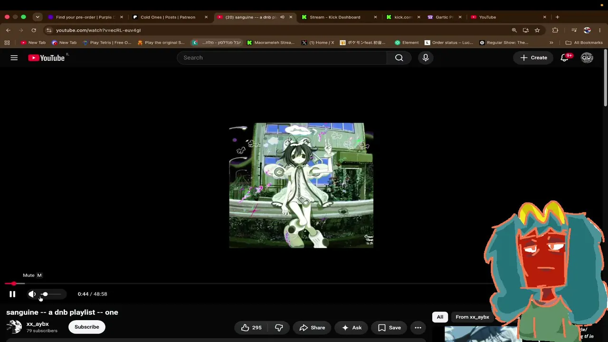Viewport: 608px width, 342px height.
Task: Open more actions three-dot menu
Action: (x=418, y=328)
